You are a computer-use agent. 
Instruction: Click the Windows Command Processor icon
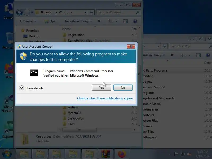click(x=34, y=73)
